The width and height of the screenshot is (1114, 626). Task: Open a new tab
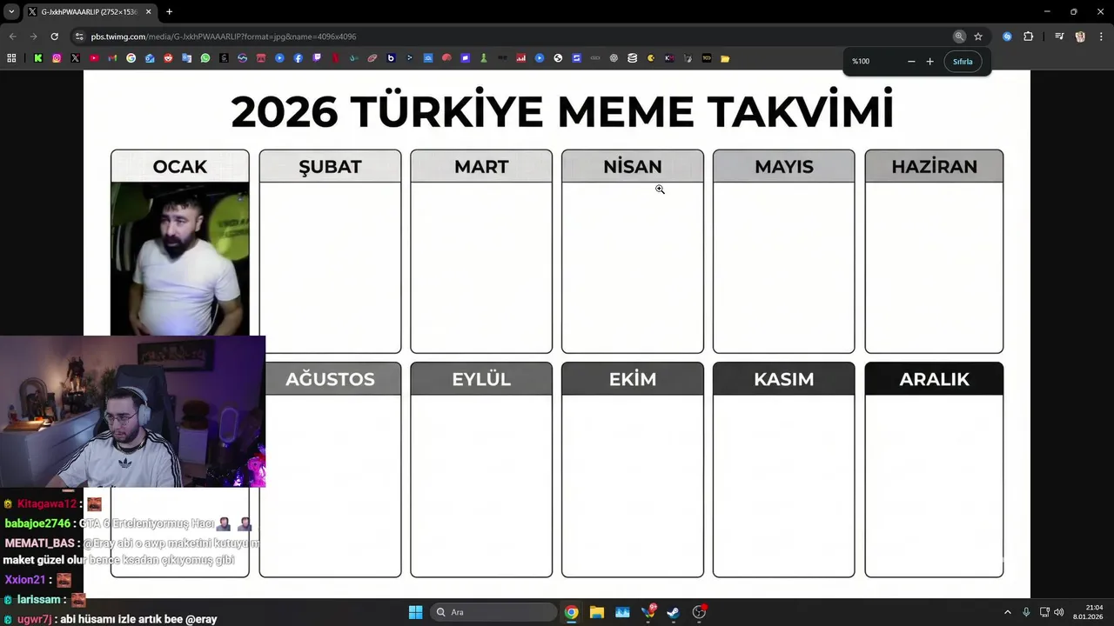(x=169, y=11)
